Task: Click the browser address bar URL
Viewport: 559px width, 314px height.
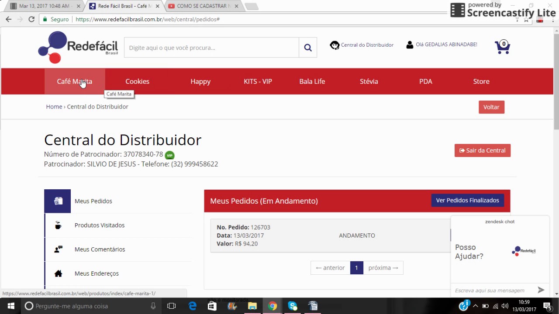Action: click(148, 19)
